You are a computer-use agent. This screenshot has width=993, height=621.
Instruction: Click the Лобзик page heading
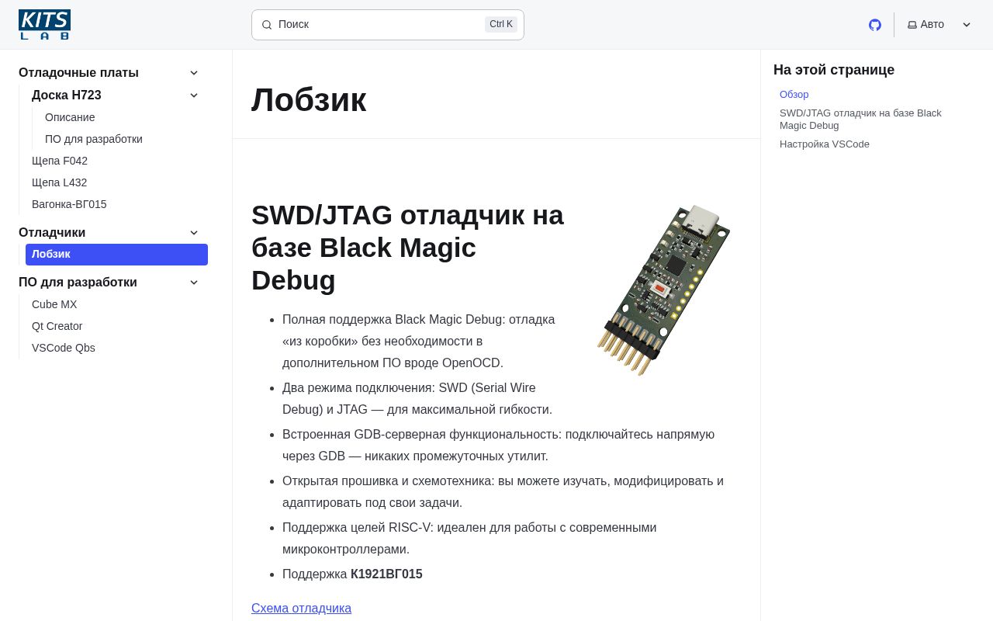(309, 100)
